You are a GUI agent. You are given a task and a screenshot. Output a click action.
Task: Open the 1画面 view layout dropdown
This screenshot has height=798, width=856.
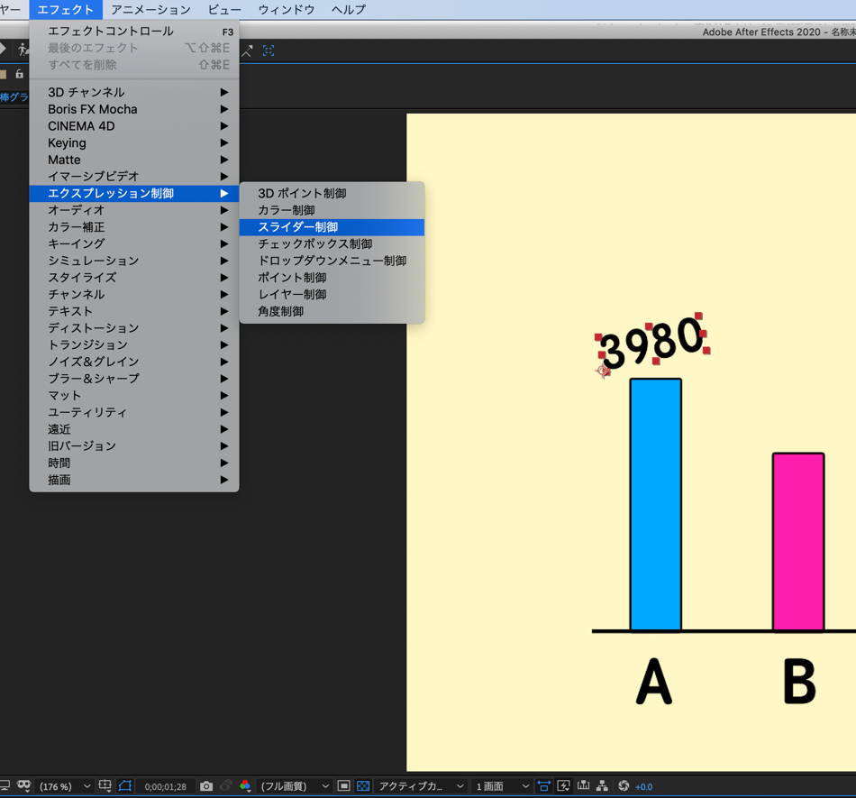[502, 786]
